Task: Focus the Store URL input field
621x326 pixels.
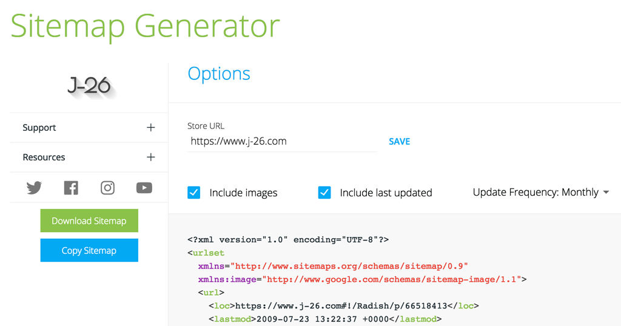Action: [282, 142]
